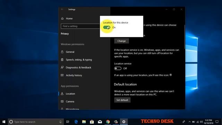Image resolution: width=222 pixels, height=125 pixels.
Task: Click the Change button
Action: (x=121, y=41)
